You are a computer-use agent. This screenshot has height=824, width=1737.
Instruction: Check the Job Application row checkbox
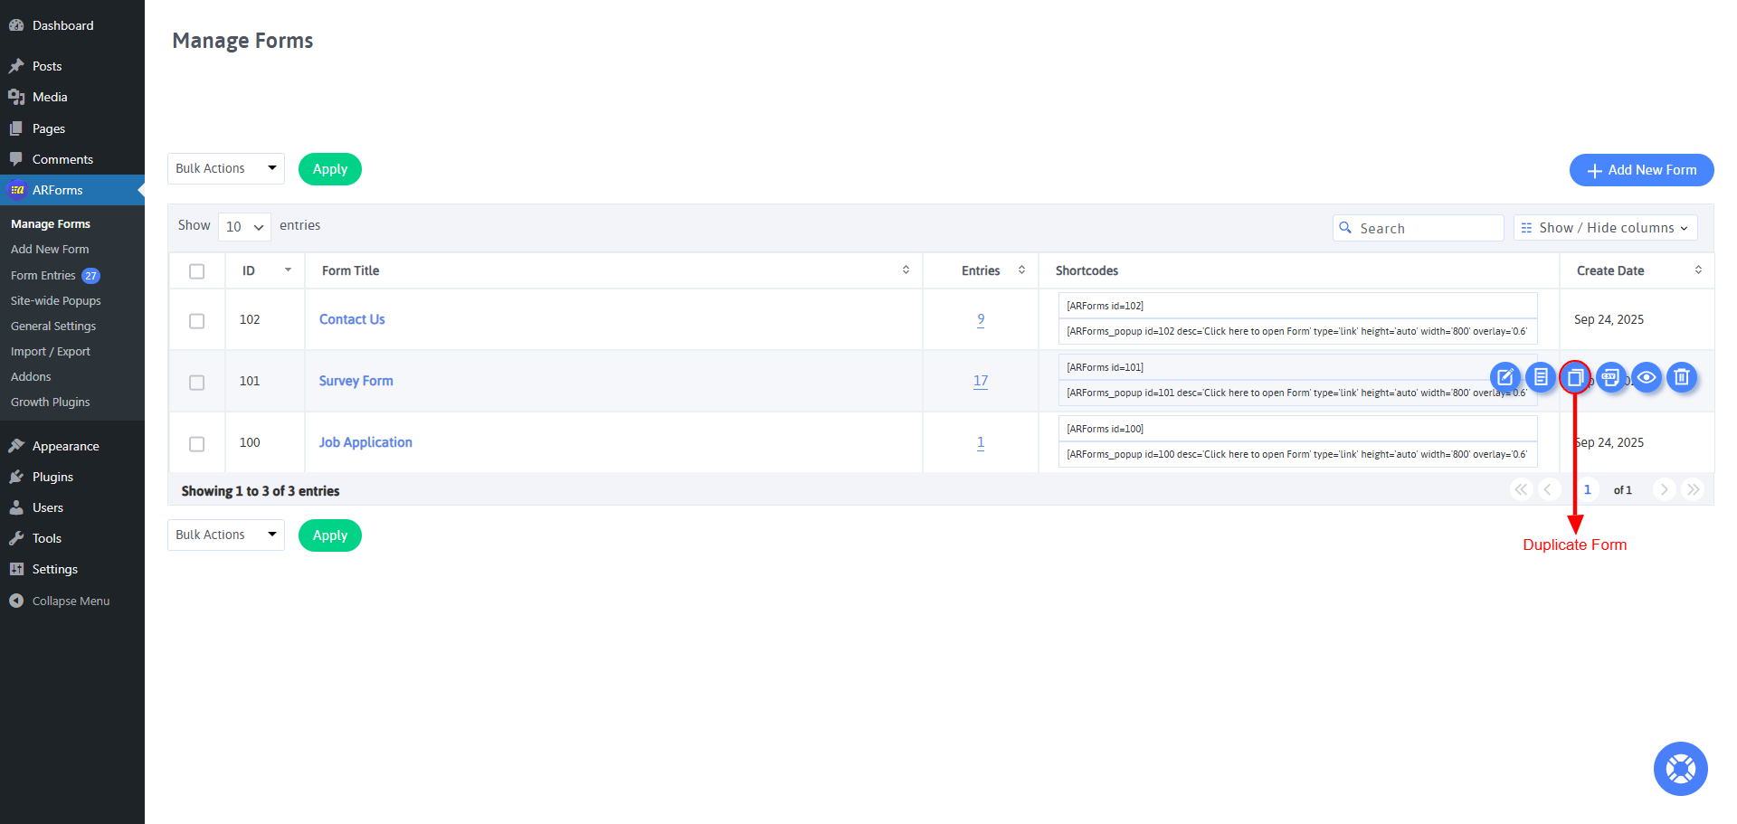coord(196,444)
